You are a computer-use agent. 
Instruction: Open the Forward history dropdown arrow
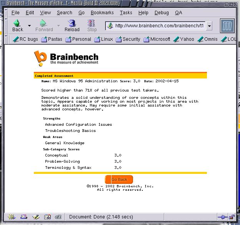coord(58,26)
